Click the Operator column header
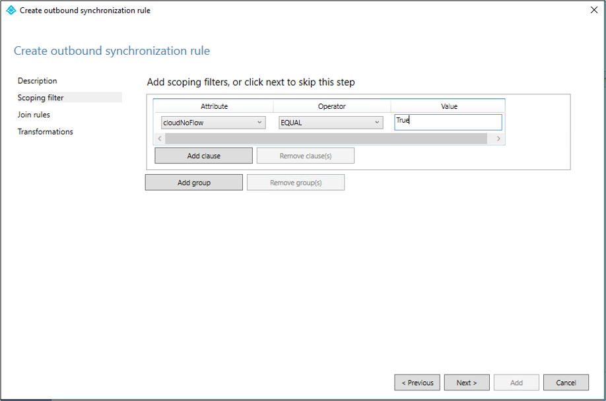606x401 pixels. point(331,106)
